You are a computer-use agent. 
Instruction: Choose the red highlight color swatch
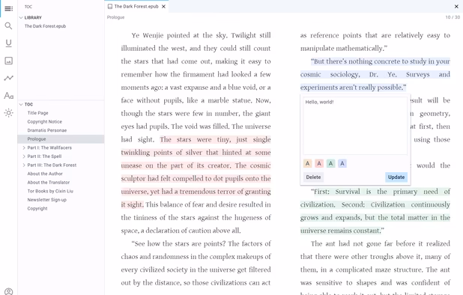[319, 163]
